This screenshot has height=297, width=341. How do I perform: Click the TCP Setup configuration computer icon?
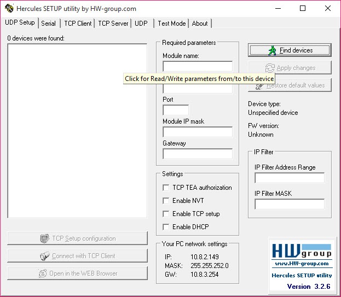click(44, 238)
